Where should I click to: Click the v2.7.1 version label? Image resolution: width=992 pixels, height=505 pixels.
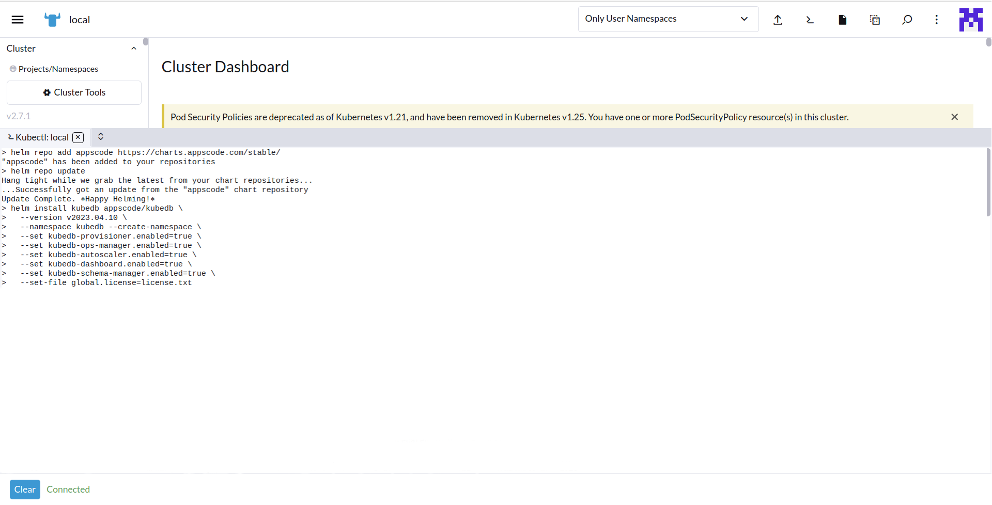pos(19,116)
